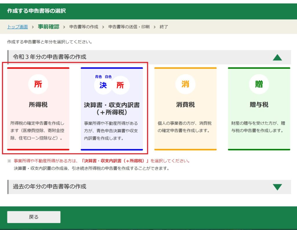The image size is (297, 230).
Task: Click the 戻る button
Action: (x=34, y=217)
